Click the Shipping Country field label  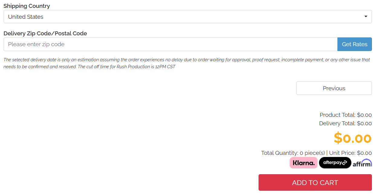click(x=27, y=6)
